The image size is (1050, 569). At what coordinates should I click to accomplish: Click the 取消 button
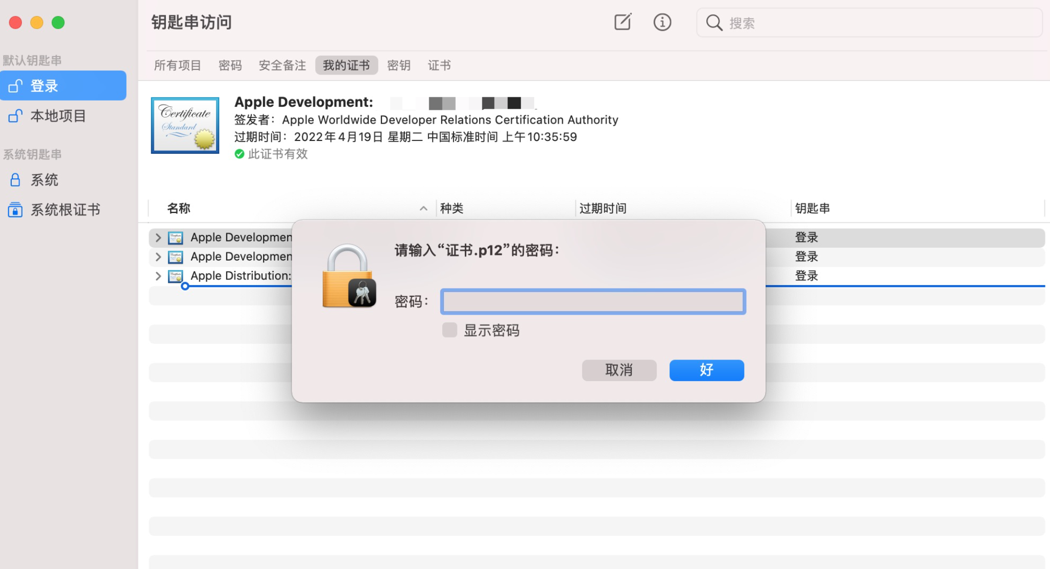pyautogui.click(x=618, y=370)
